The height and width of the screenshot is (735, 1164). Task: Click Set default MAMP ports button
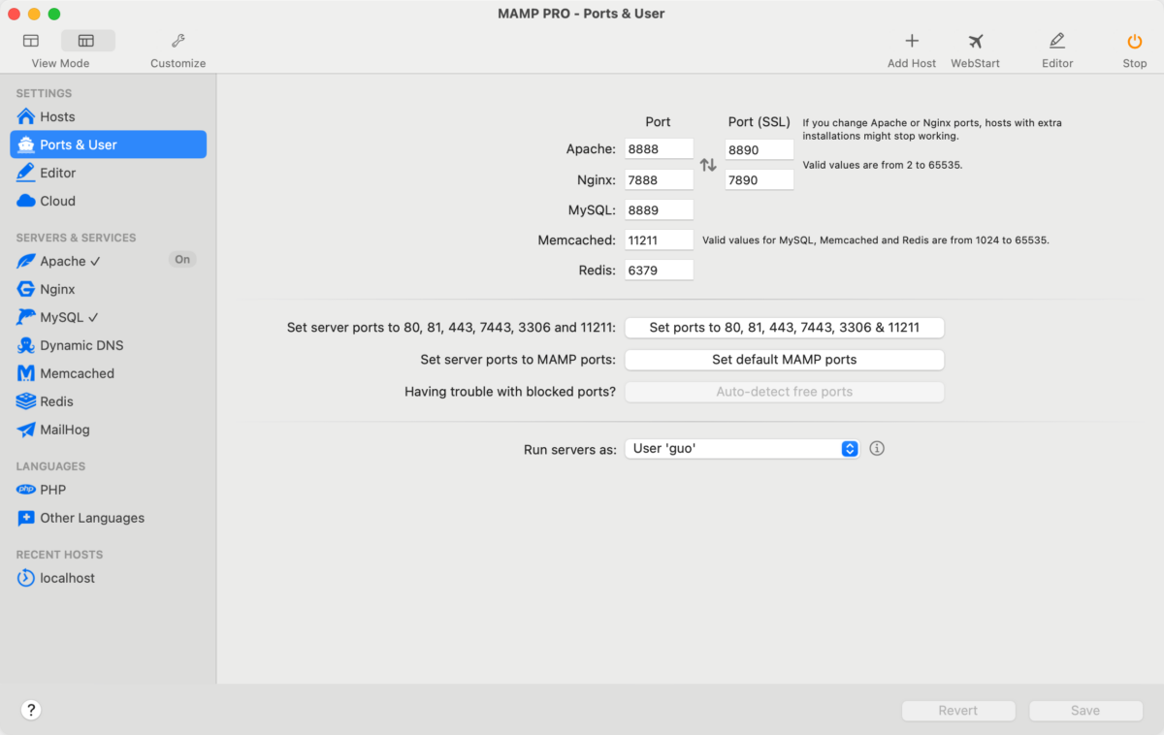click(784, 360)
